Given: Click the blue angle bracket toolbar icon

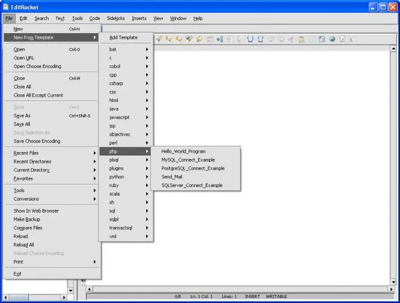Looking at the screenshot, I should pos(261,39).
